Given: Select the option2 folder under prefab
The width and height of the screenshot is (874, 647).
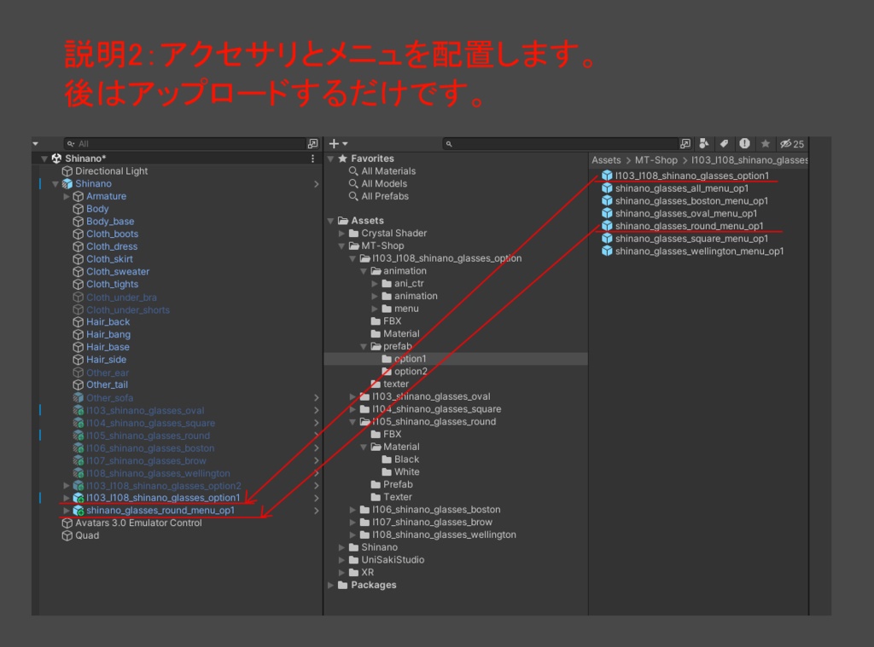Looking at the screenshot, I should tap(405, 372).
